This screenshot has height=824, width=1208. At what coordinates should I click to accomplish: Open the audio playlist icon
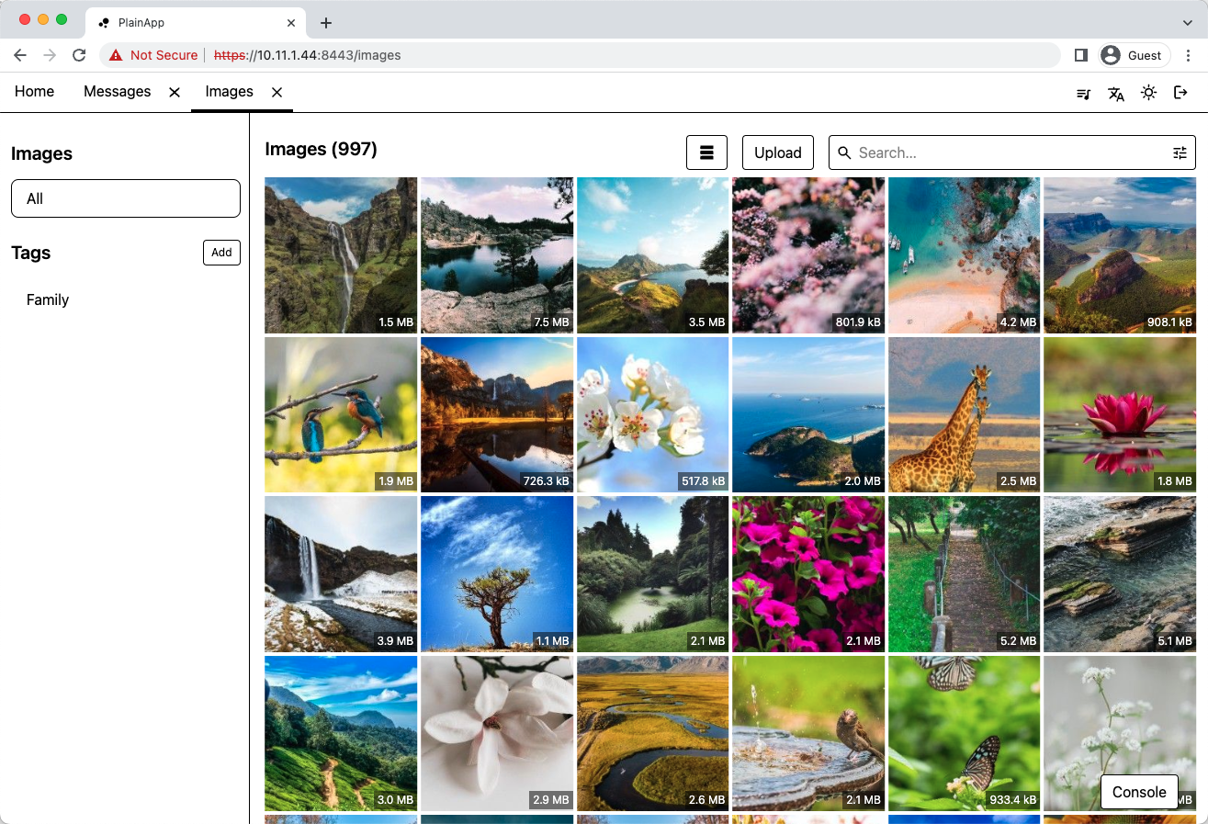[1084, 93]
